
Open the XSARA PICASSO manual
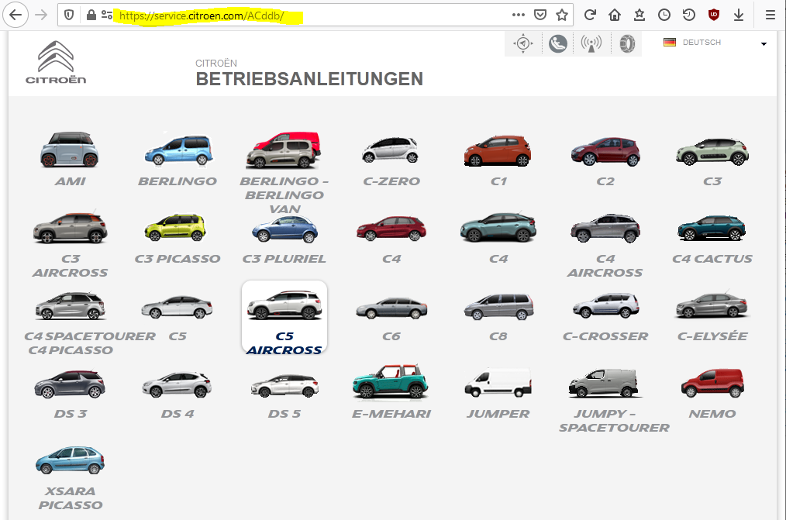click(70, 478)
